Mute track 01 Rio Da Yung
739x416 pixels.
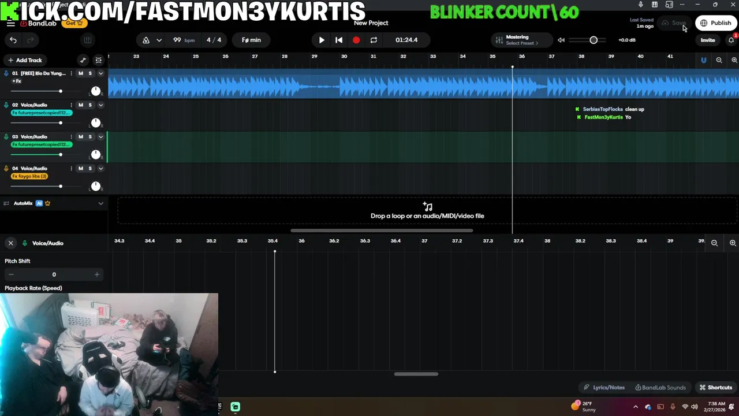pos(81,73)
